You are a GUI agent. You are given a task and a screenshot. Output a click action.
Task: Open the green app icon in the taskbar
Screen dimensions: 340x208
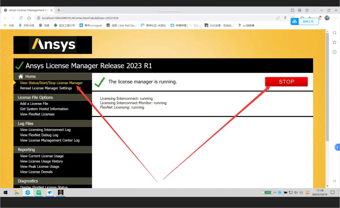[39, 192]
